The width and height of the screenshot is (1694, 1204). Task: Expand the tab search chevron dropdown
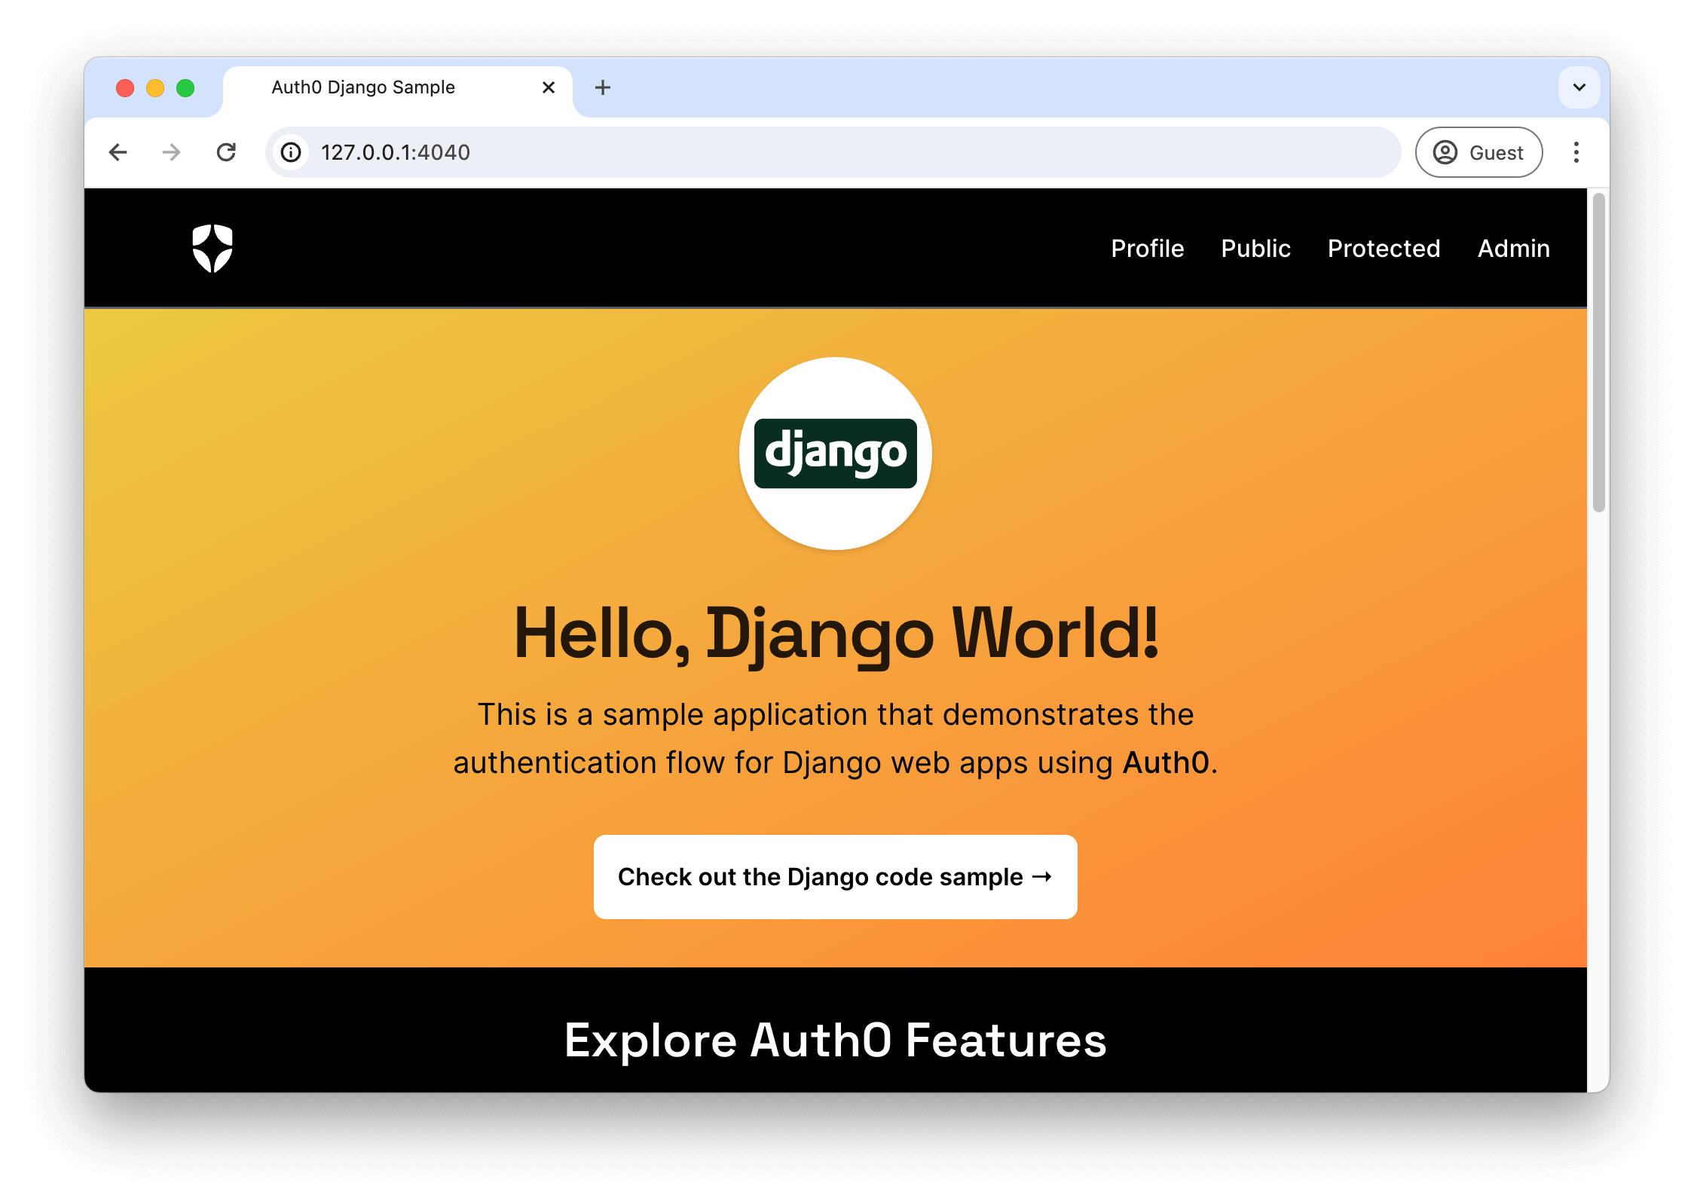[1579, 87]
